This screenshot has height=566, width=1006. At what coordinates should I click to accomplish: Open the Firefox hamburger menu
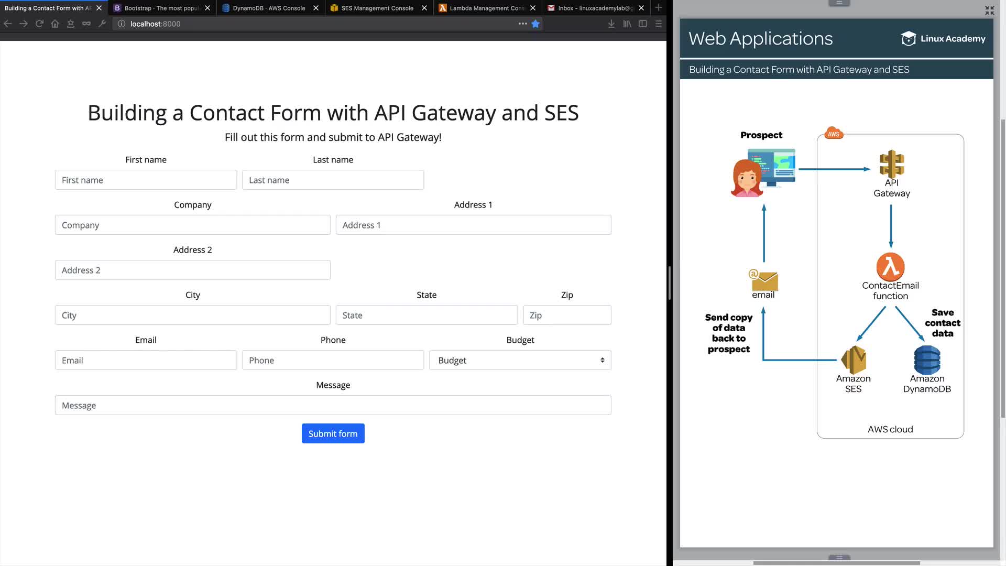[659, 24]
